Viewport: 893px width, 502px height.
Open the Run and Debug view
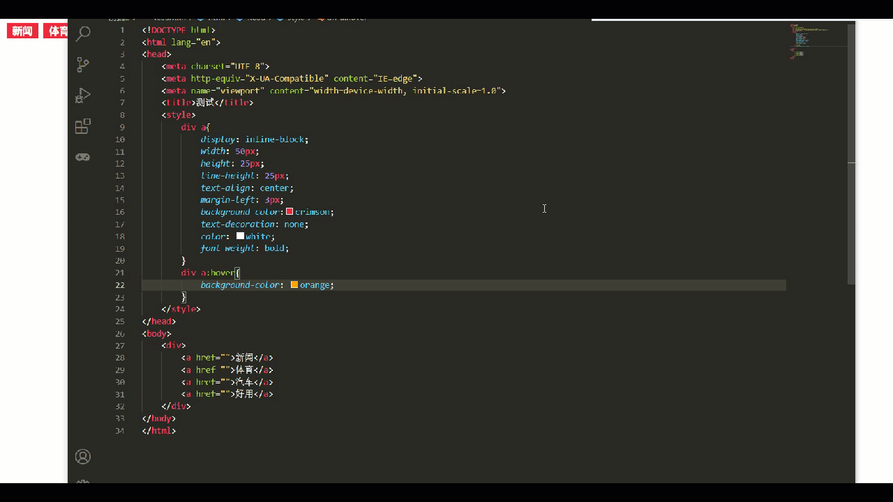(x=83, y=96)
